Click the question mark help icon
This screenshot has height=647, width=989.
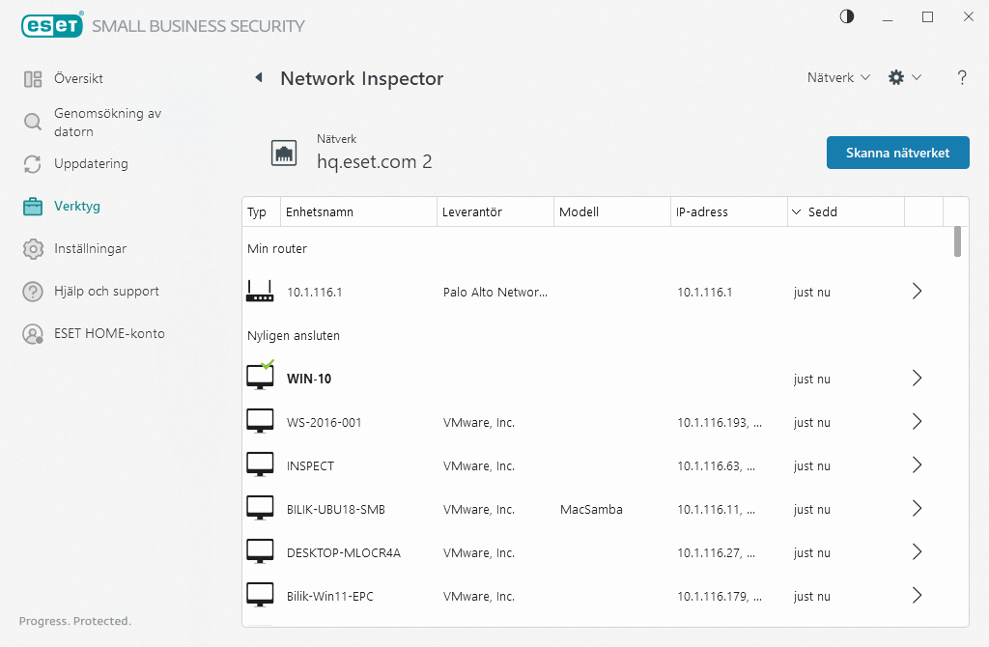[x=962, y=78]
